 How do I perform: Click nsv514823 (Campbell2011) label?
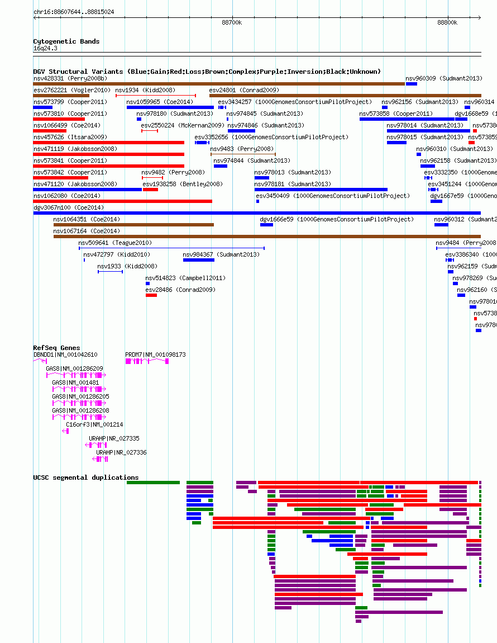185,278
